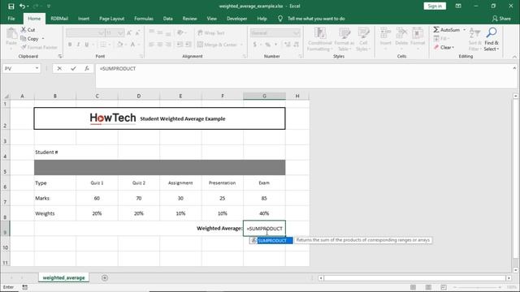
Task: Collapse the ribbon with the chevron
Action: point(514,57)
